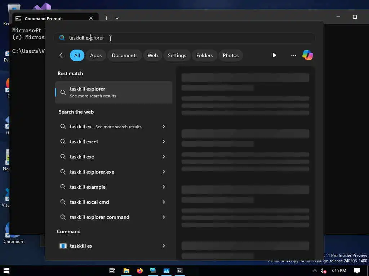Click the muted volume tray icon
The image size is (369, 276).
tap(323, 271)
